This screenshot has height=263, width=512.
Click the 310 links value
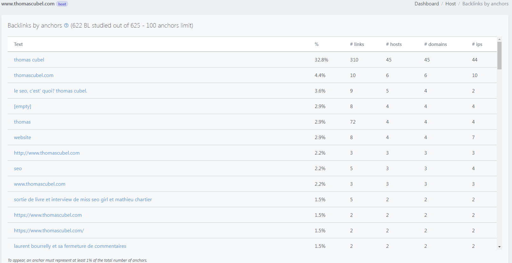coord(354,60)
